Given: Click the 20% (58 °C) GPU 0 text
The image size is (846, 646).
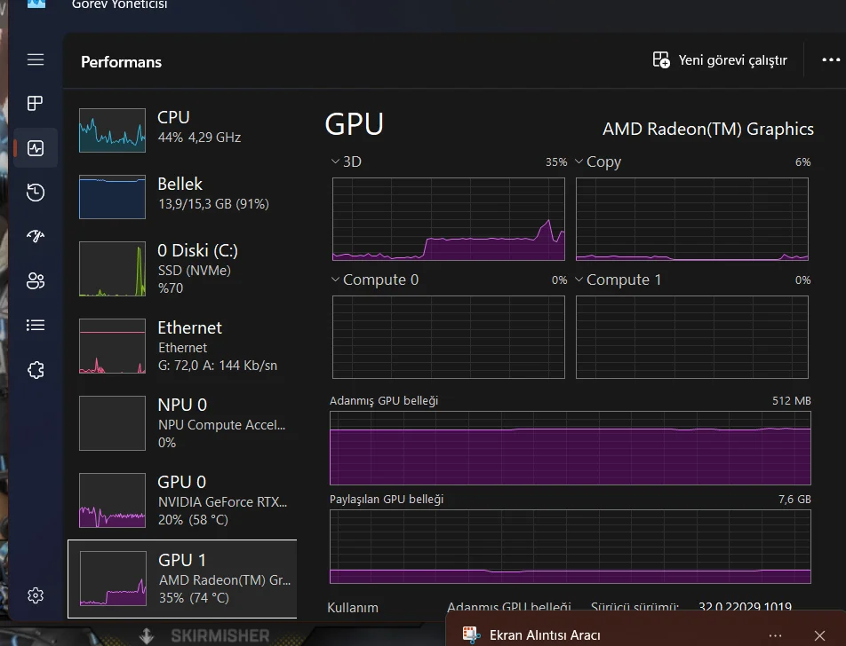Looking at the screenshot, I should 193,520.
